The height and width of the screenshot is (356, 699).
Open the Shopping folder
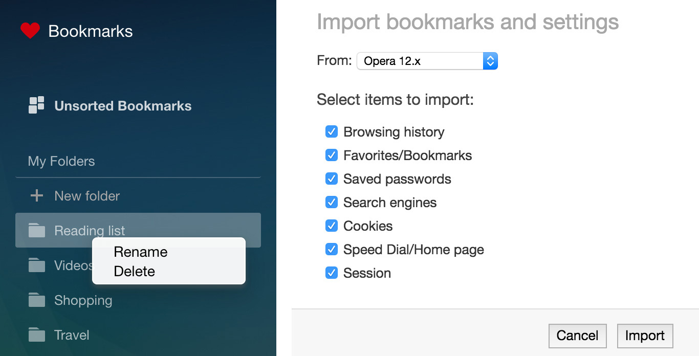point(83,300)
